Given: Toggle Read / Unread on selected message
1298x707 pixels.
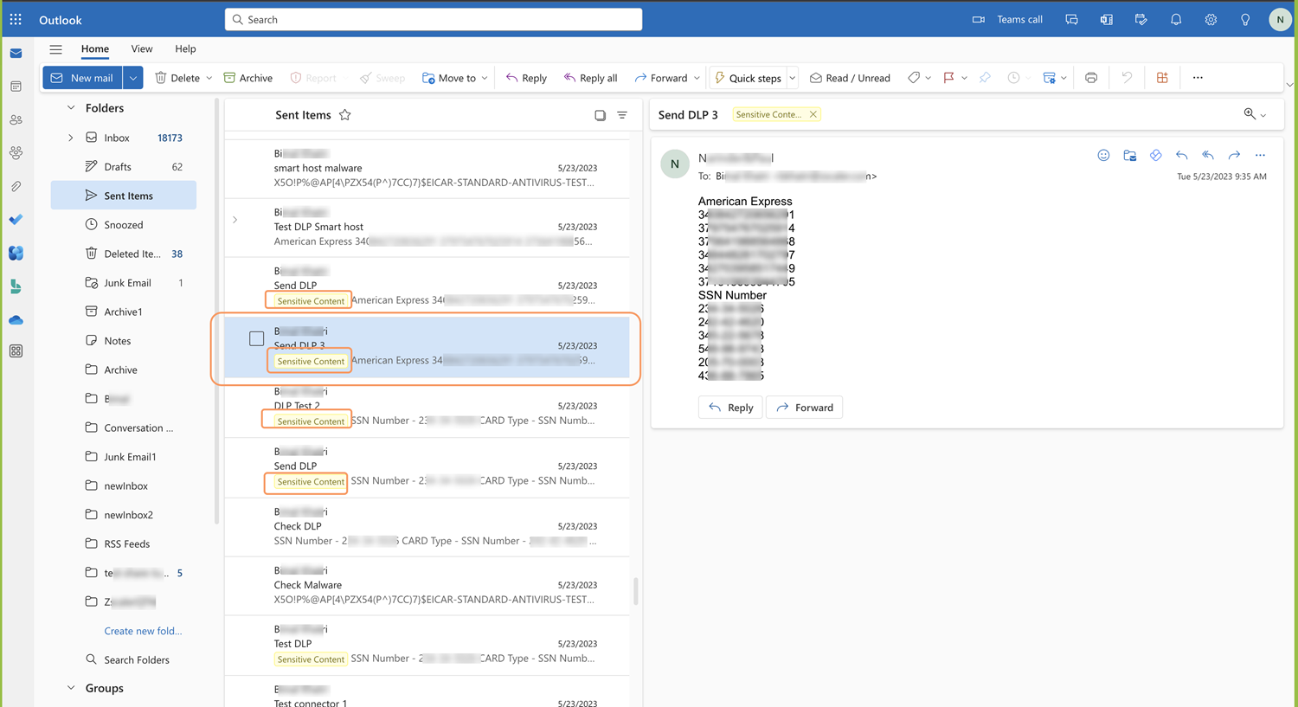Looking at the screenshot, I should (x=850, y=77).
